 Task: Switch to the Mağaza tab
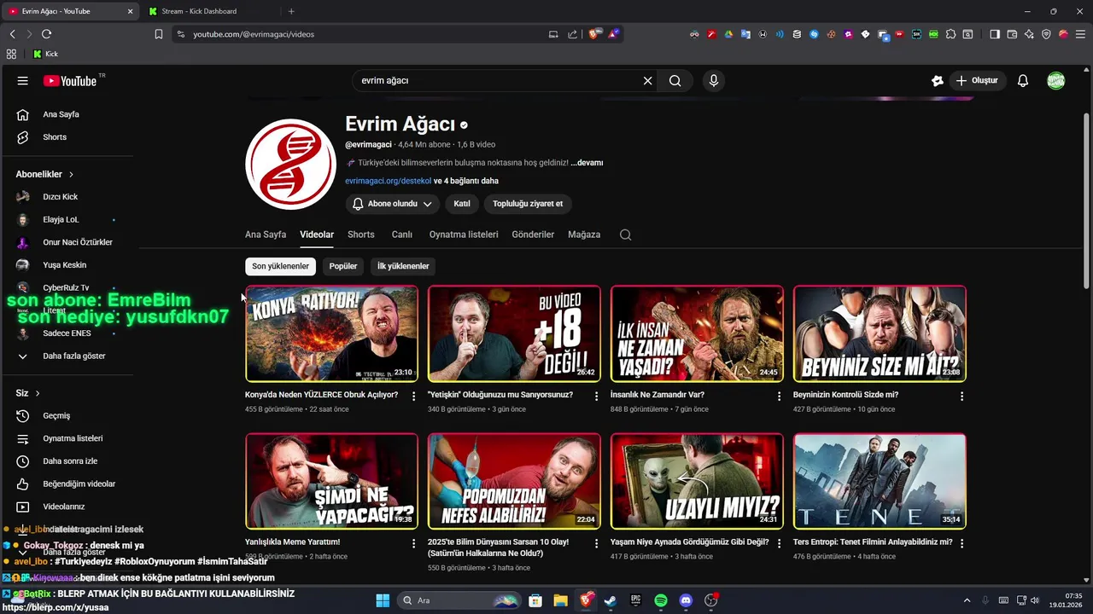coord(584,235)
